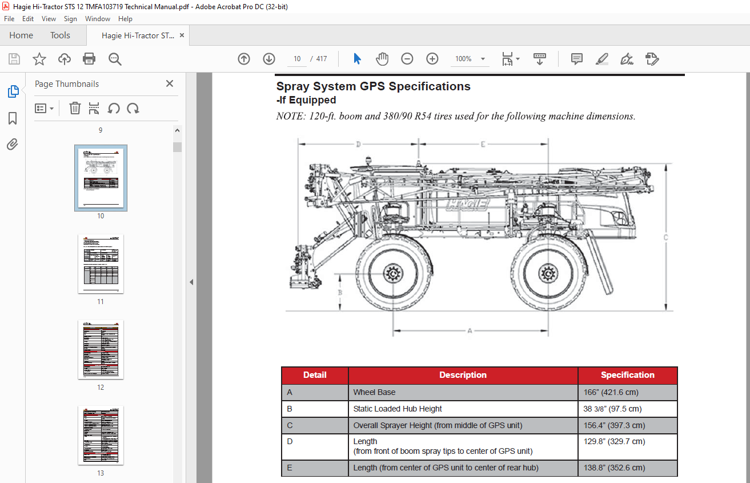
Task: Click the extract pages scissors icon
Action: (94, 108)
